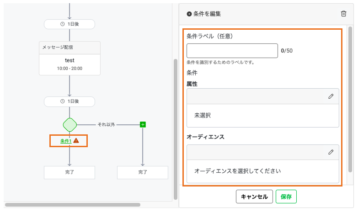Screen dimensions: 358x213
Task: Open the 条件1 link
Action: pos(66,141)
